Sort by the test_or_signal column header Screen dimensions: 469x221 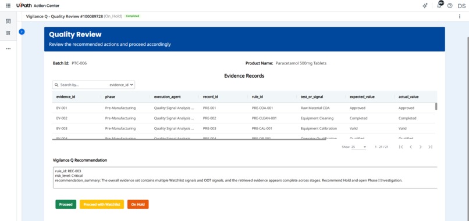(312, 97)
